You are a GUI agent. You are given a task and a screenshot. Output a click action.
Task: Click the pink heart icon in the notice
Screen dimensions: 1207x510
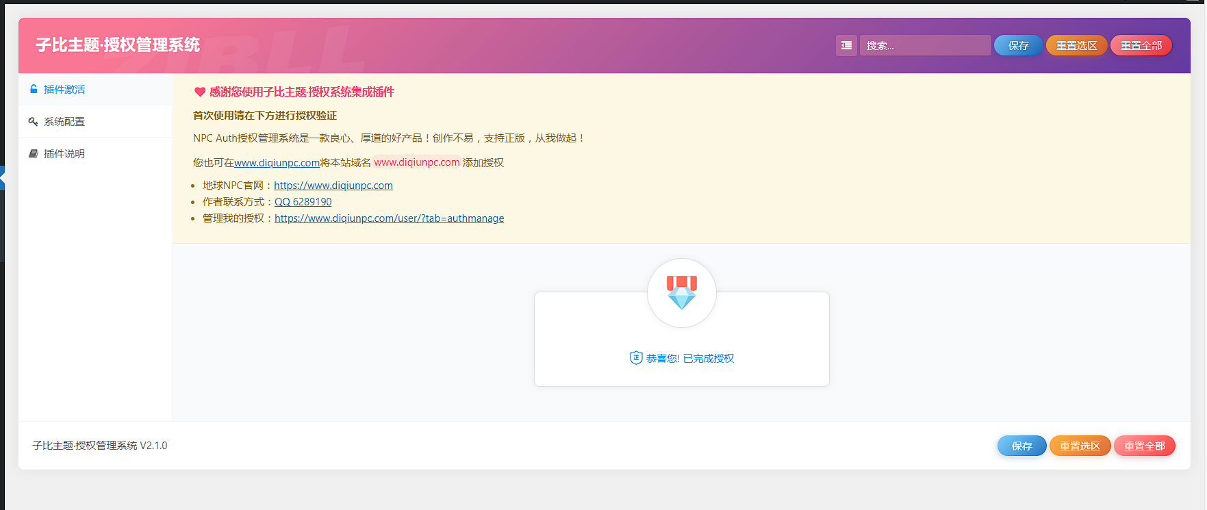tap(200, 92)
